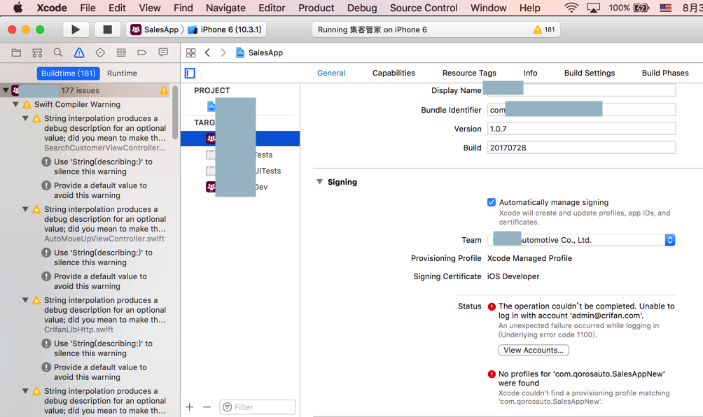The image size is (703, 417).
Task: Select the UITests target
Action: (240, 171)
